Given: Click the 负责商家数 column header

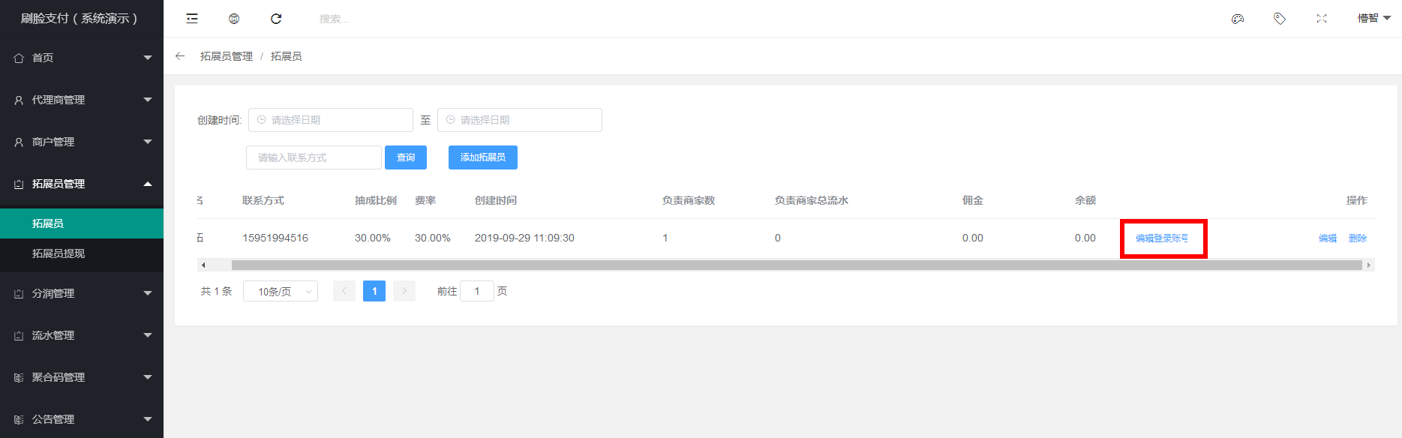Looking at the screenshot, I should pos(689,200).
